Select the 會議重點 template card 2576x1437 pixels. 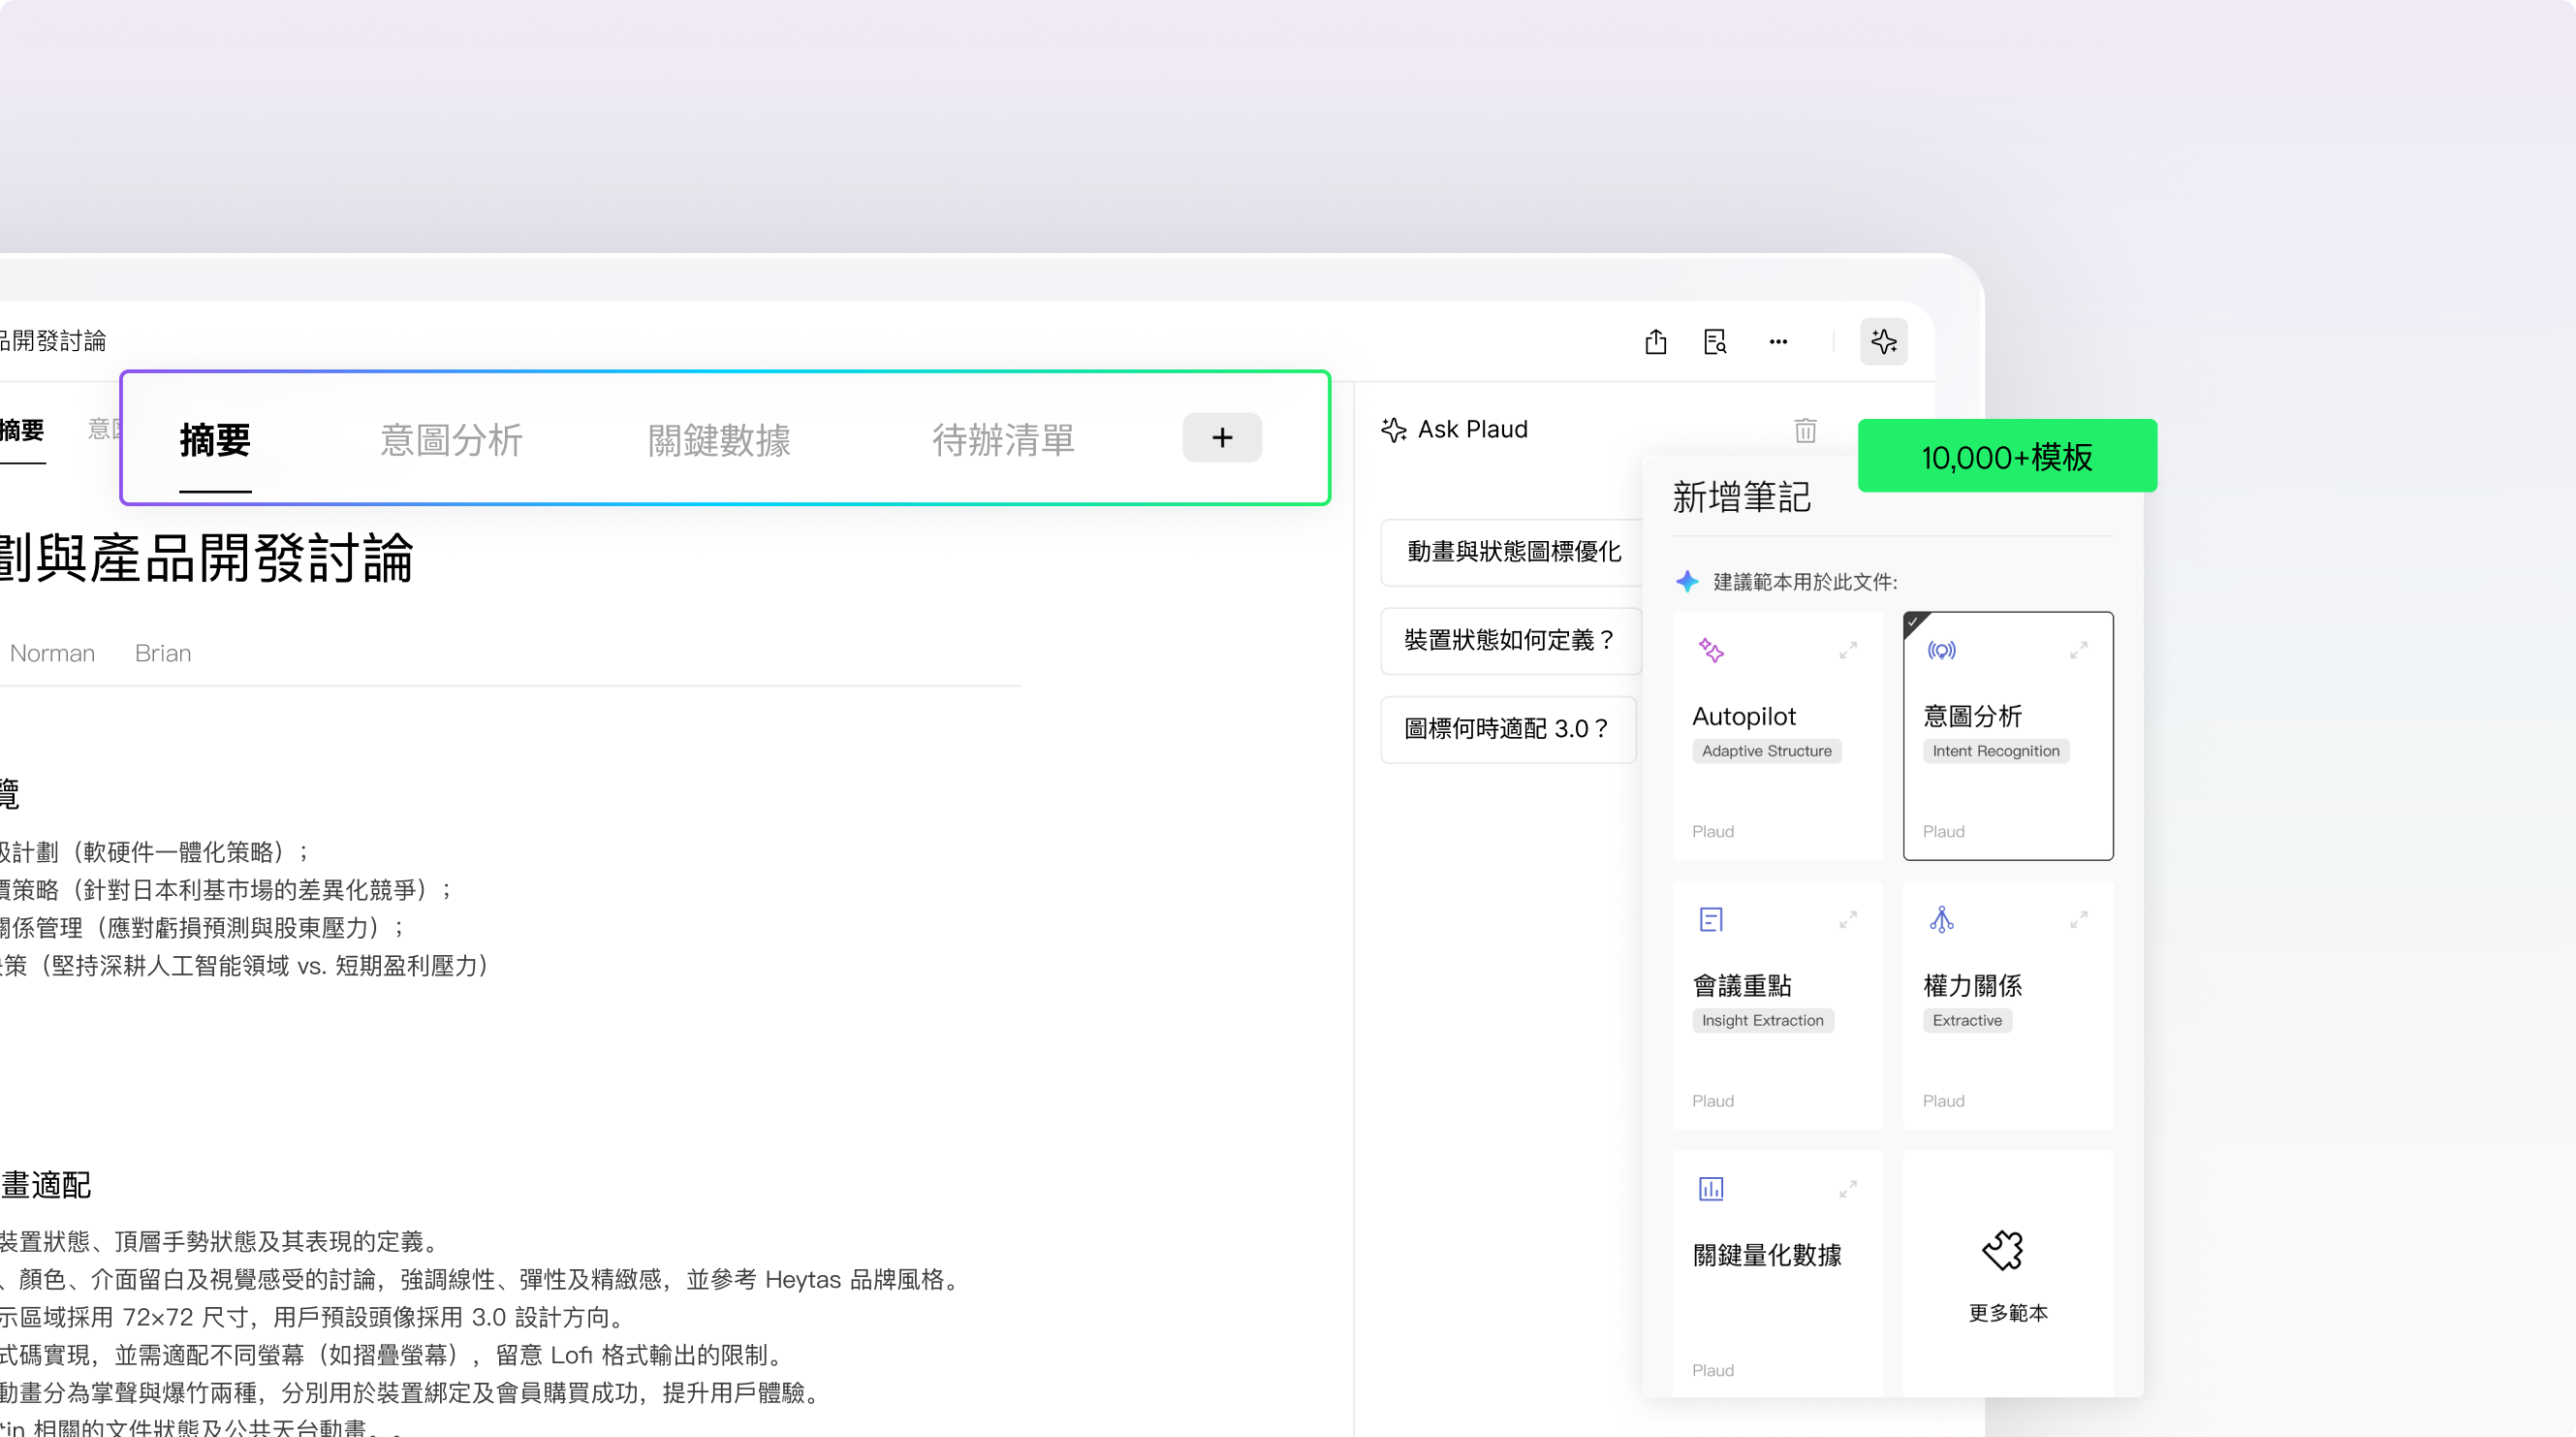[1776, 1006]
